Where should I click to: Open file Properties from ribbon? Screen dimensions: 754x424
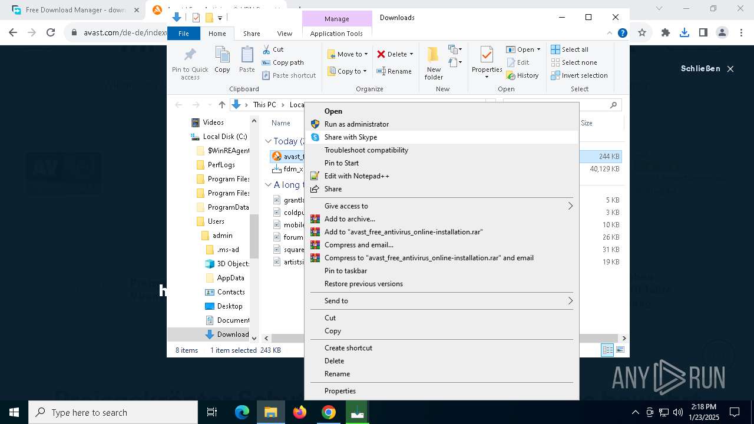(487, 64)
